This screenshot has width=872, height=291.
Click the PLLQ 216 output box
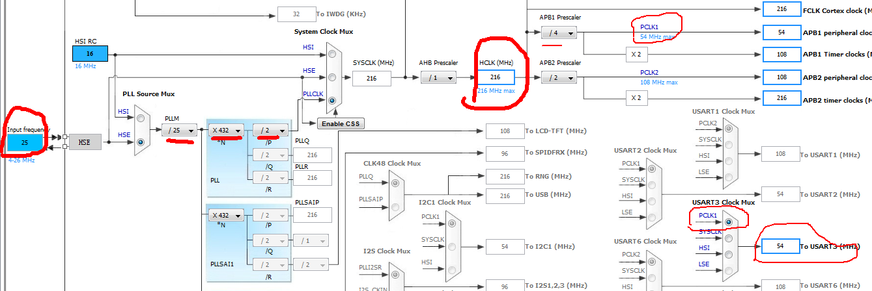[x=312, y=155]
